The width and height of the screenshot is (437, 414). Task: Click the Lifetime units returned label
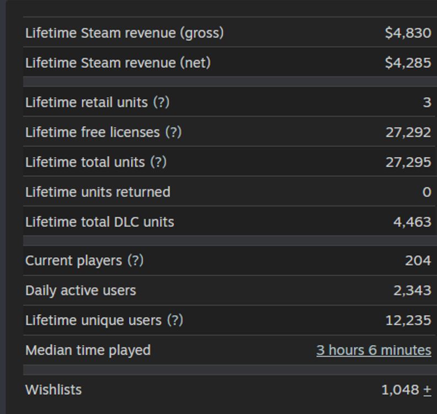(x=98, y=192)
